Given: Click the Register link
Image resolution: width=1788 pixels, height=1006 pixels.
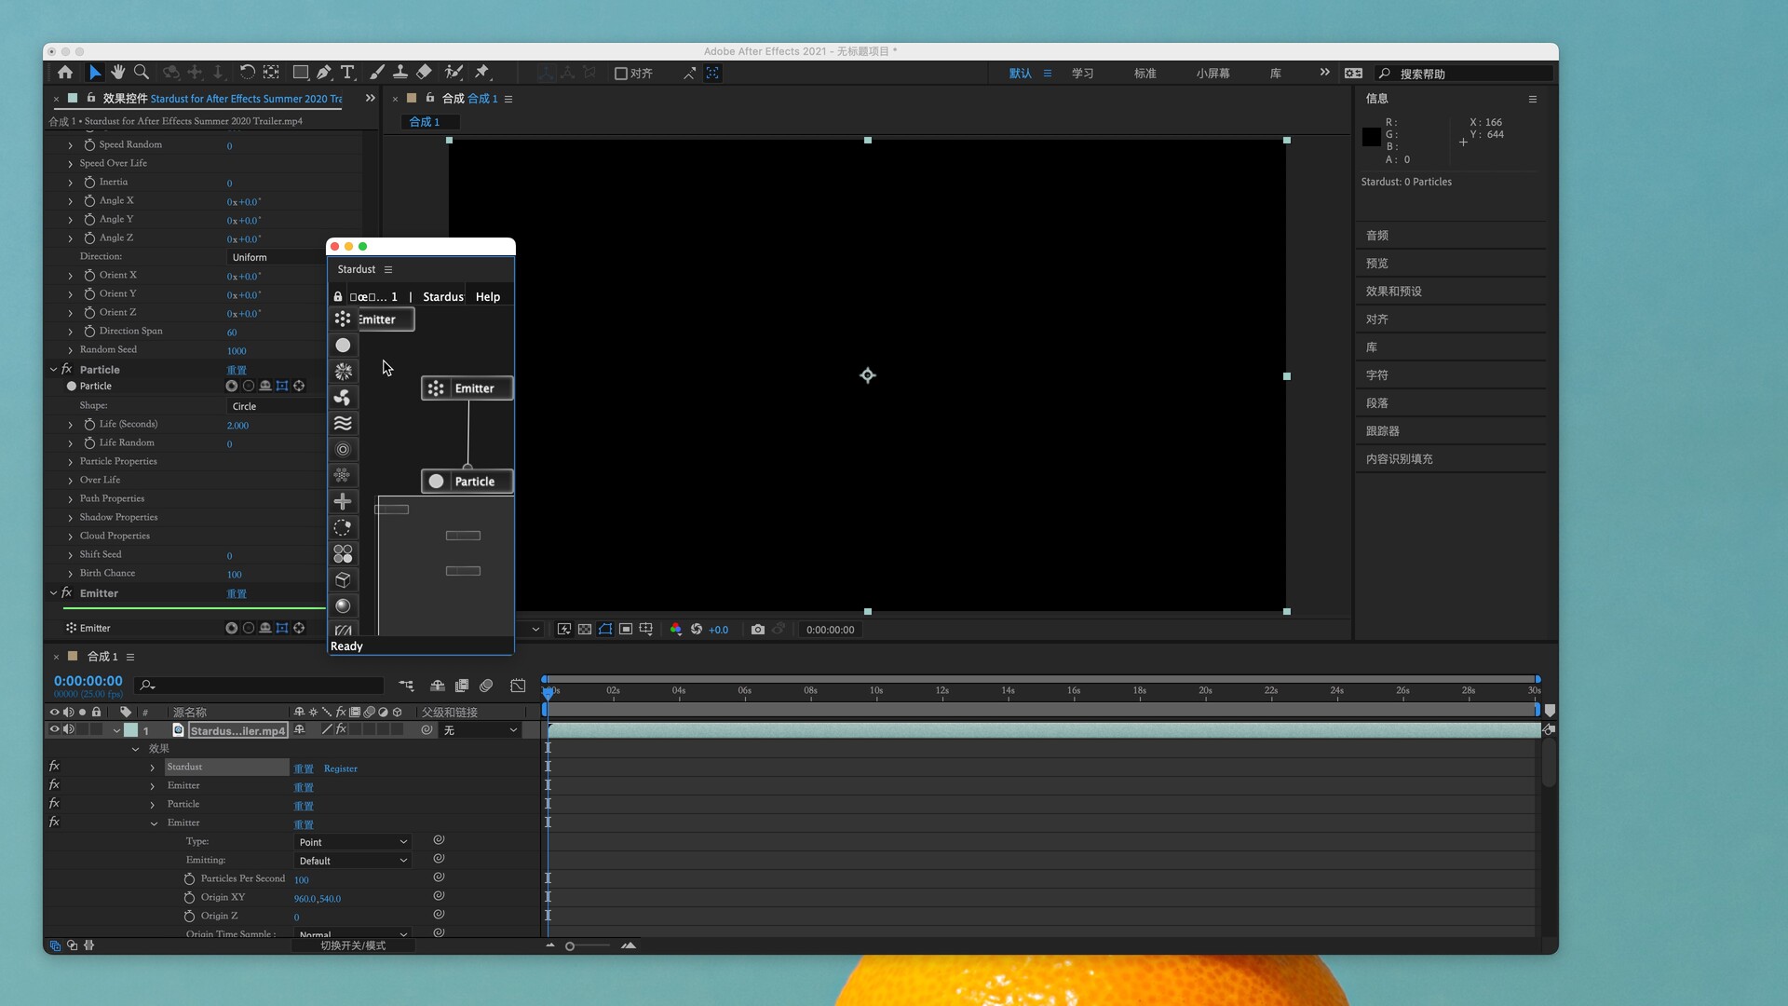Looking at the screenshot, I should click(340, 768).
